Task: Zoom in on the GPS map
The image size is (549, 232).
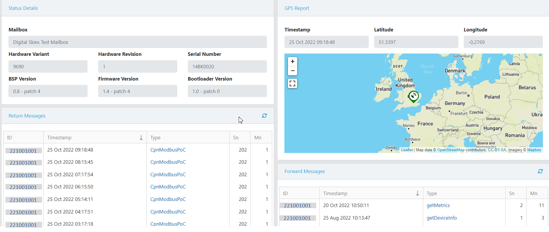Action: 293,61
